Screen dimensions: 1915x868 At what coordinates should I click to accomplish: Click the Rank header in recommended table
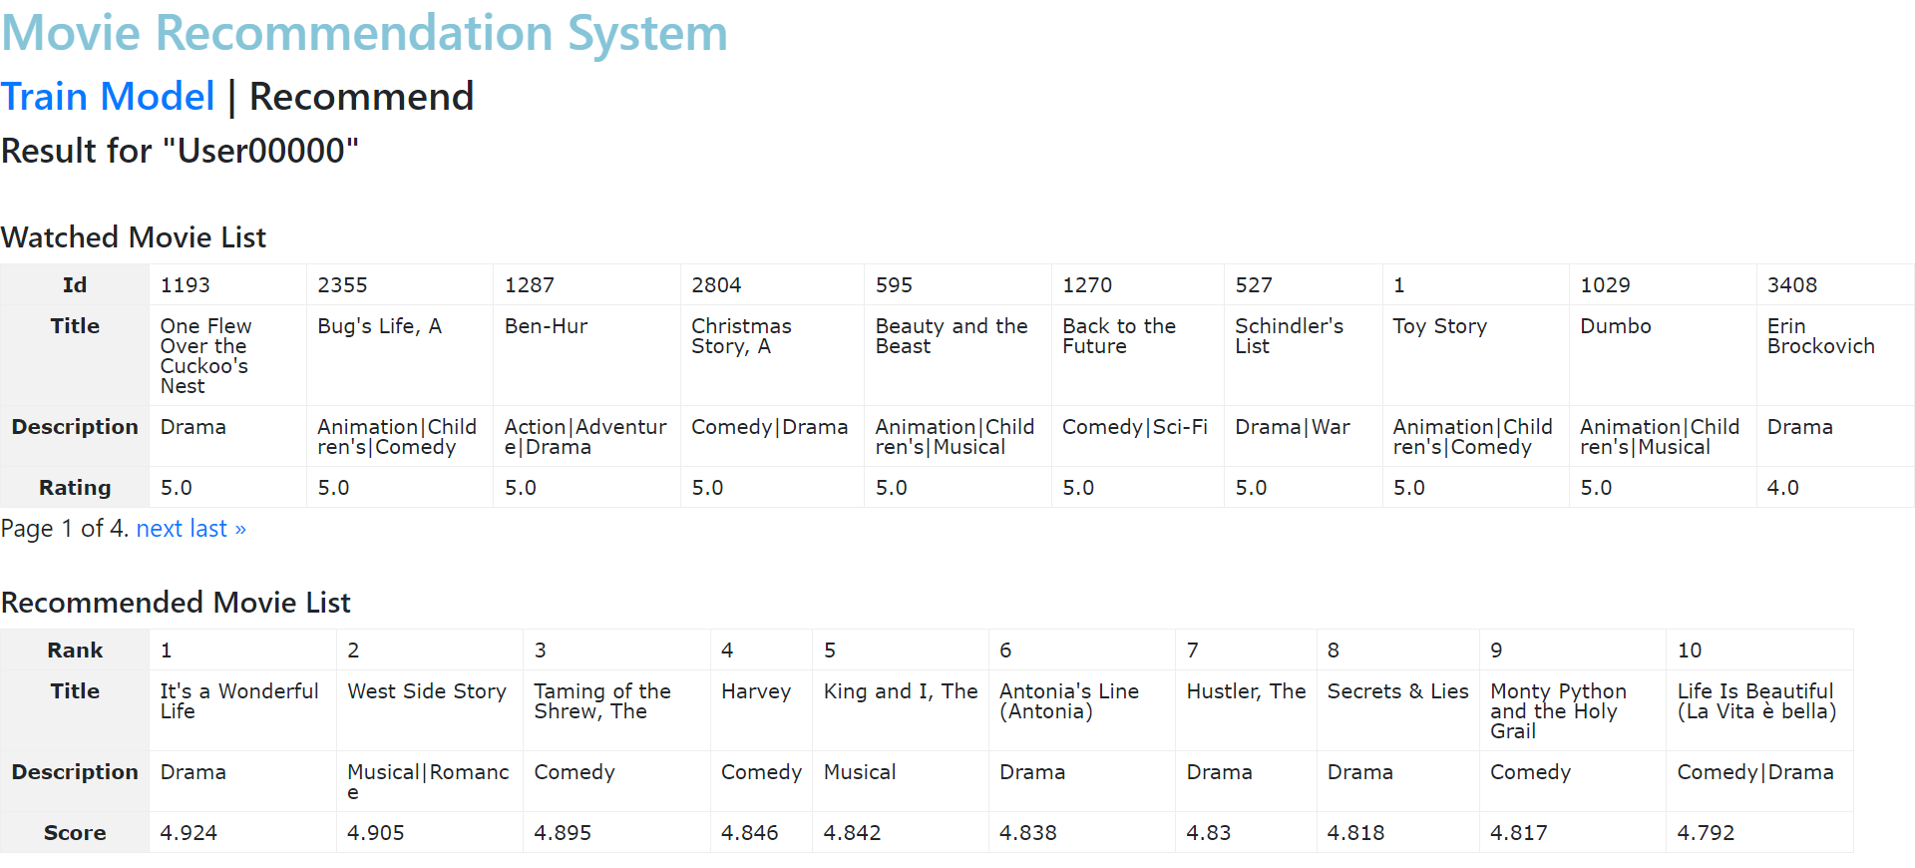tap(75, 651)
